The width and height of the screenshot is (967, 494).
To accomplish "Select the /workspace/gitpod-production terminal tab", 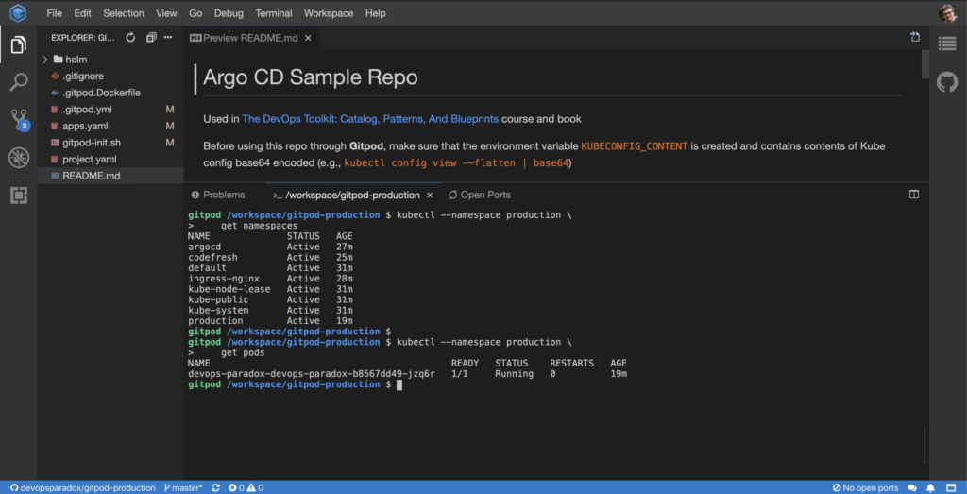I will click(352, 195).
